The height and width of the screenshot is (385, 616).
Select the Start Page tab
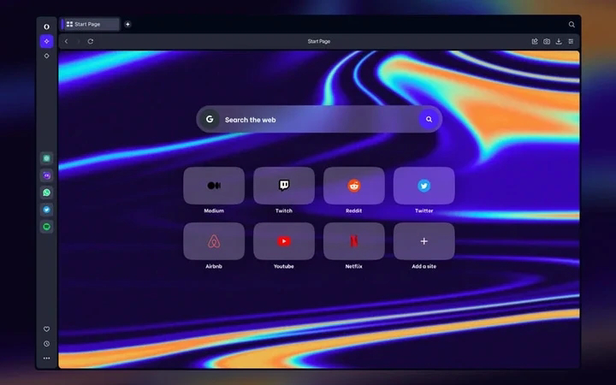(x=90, y=24)
